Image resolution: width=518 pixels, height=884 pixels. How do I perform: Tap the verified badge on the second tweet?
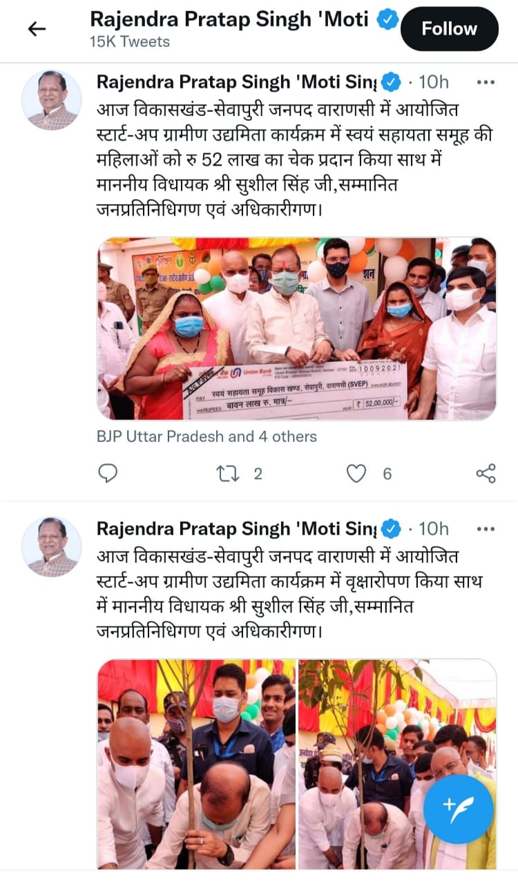click(x=392, y=529)
